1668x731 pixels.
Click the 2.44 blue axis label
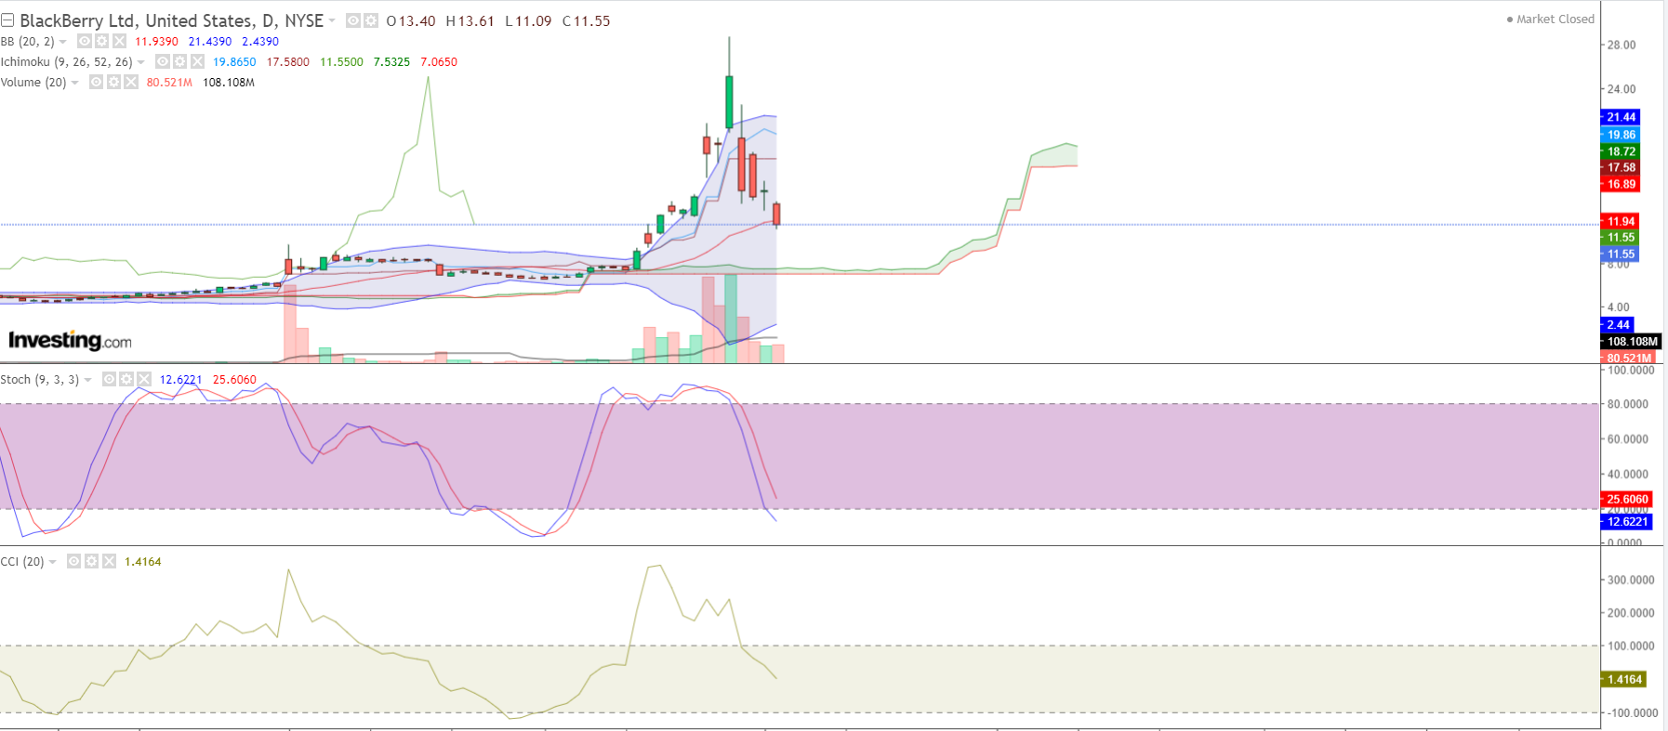pyautogui.click(x=1618, y=325)
